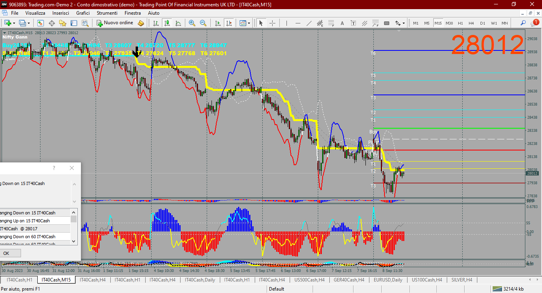Open the MetaEditor book icon
Screen dimensions: 542x293
(x=141, y=23)
